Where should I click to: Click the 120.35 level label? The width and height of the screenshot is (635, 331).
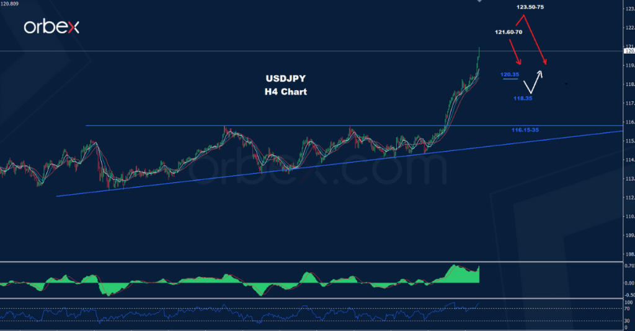[x=510, y=74]
